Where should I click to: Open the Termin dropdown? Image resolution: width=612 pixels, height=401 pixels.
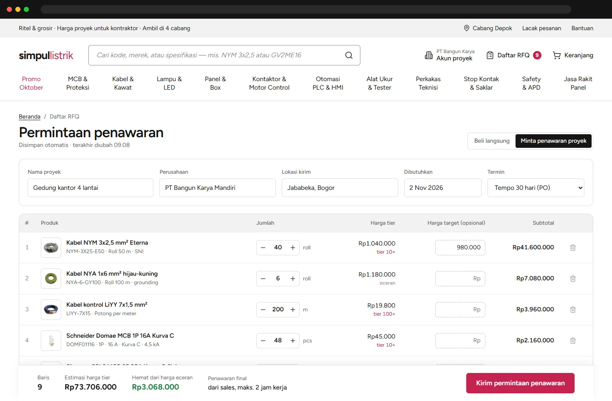pyautogui.click(x=536, y=188)
